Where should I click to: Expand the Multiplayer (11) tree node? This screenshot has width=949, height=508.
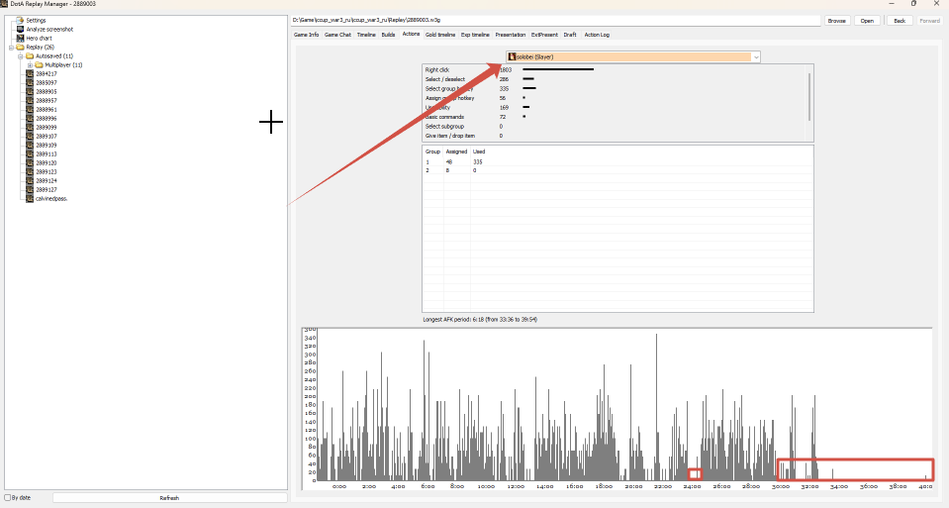click(x=30, y=64)
